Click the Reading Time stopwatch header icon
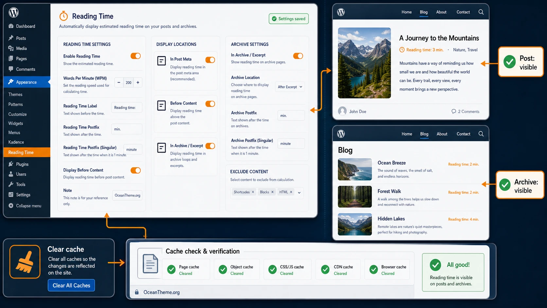 pyautogui.click(x=63, y=16)
